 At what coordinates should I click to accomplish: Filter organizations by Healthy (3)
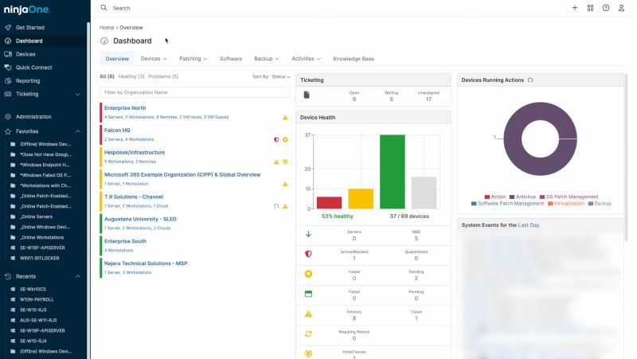tap(131, 76)
